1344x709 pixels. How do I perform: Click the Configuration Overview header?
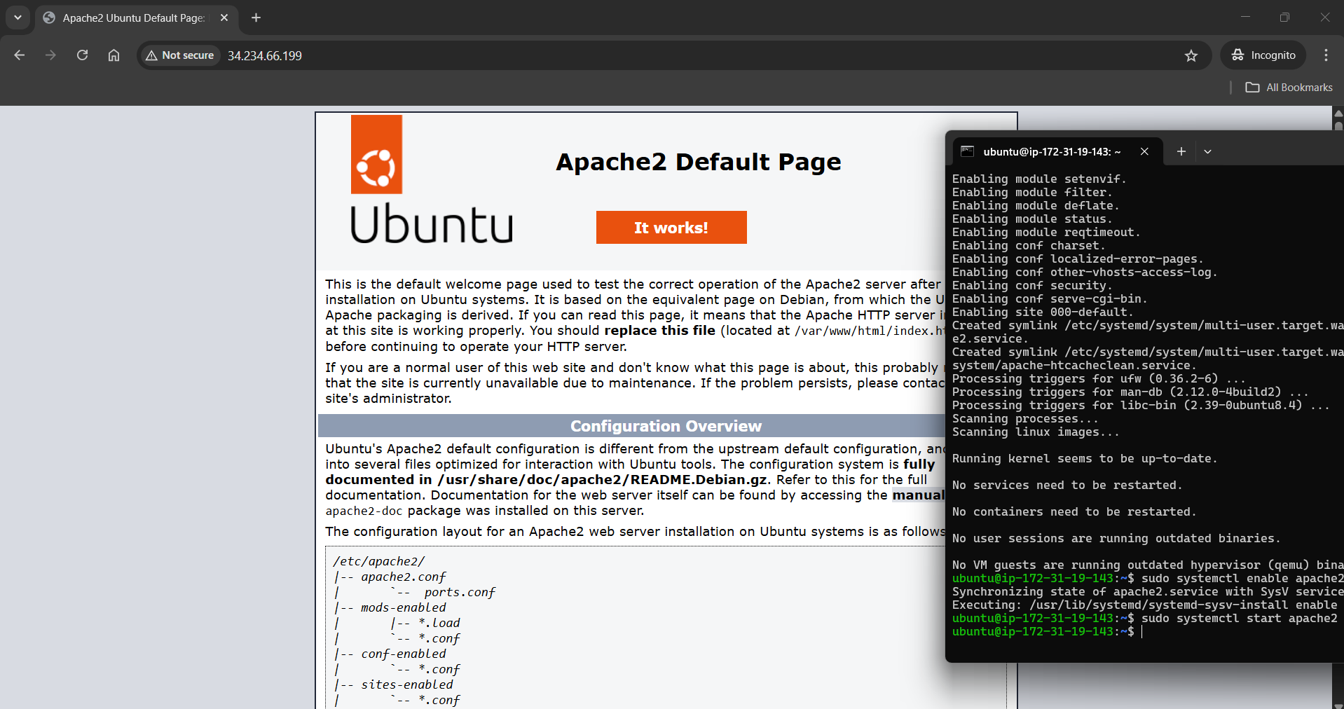(666, 426)
